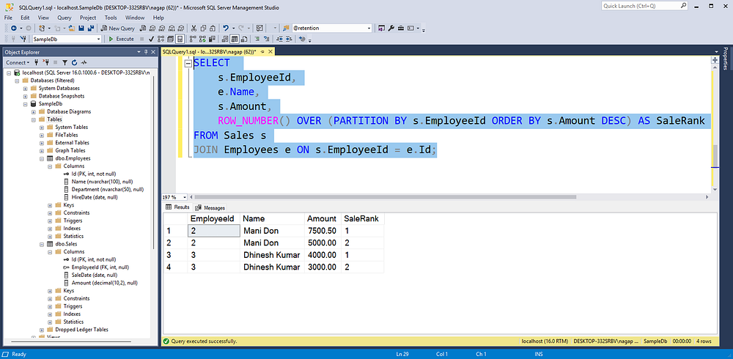Collapse the SELECT code block outline
Viewport: 733px width, 359px height.
(188, 64)
